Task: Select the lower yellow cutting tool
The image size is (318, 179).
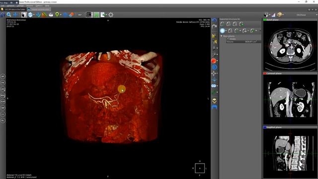Action: click(215, 42)
